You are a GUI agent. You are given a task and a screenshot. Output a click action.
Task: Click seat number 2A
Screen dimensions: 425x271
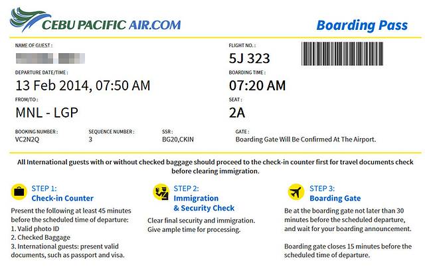237,113
